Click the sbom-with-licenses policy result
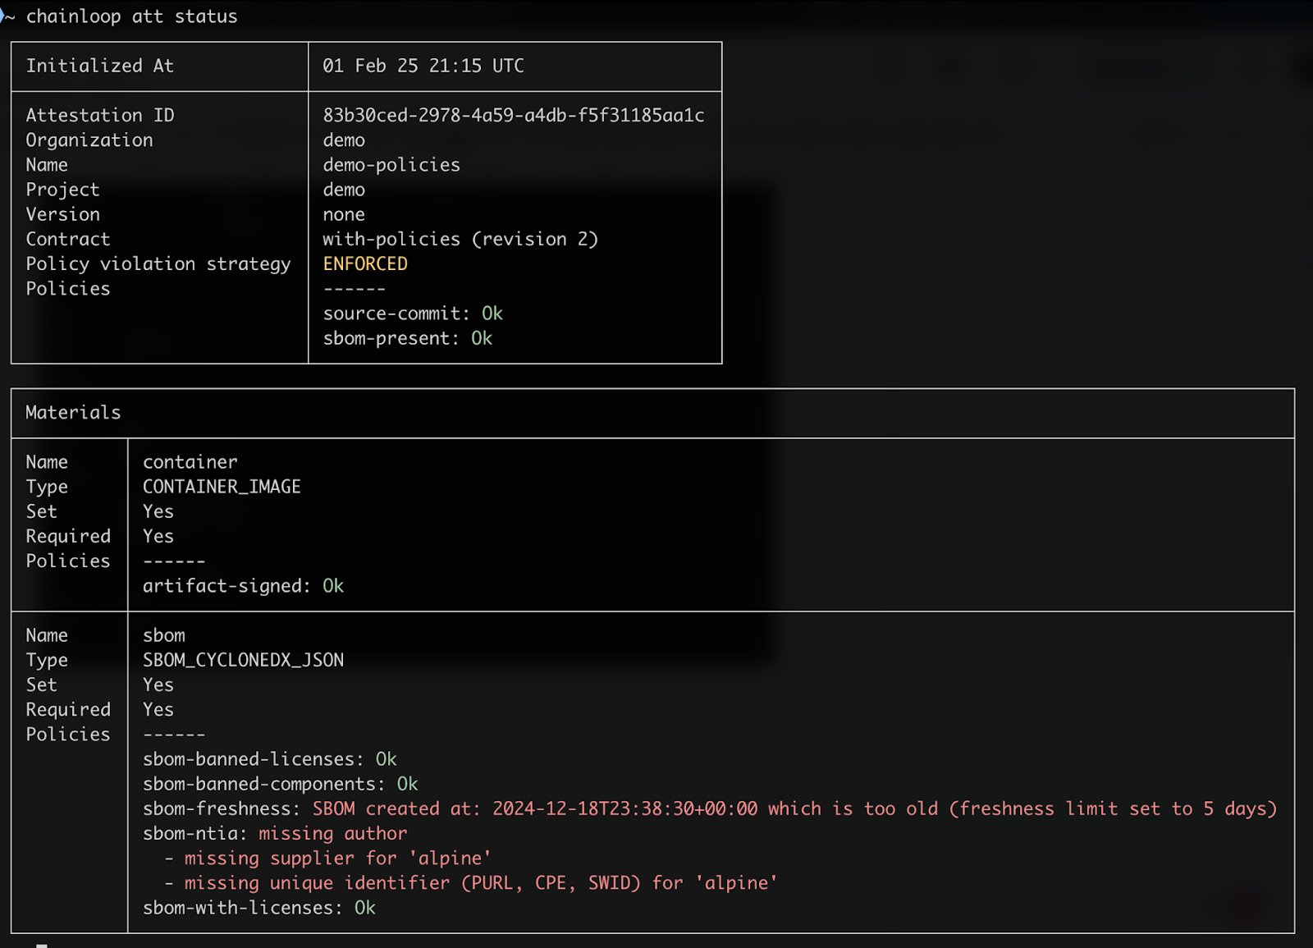The image size is (1313, 948). coord(258,908)
